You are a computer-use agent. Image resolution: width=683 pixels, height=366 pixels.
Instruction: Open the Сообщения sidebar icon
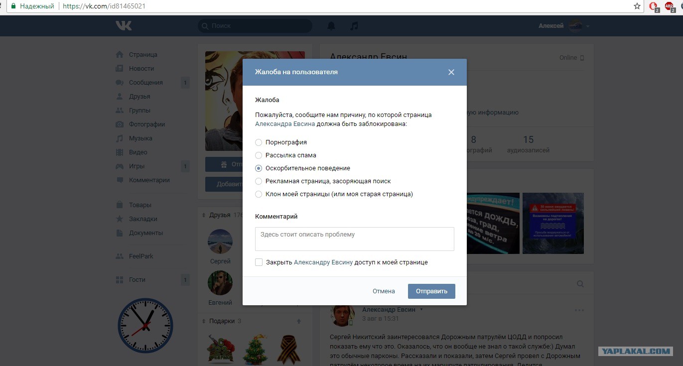pyautogui.click(x=120, y=83)
